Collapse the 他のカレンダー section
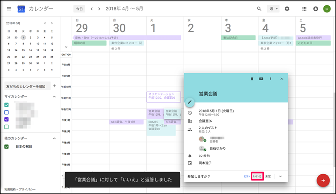 [x=54, y=138]
